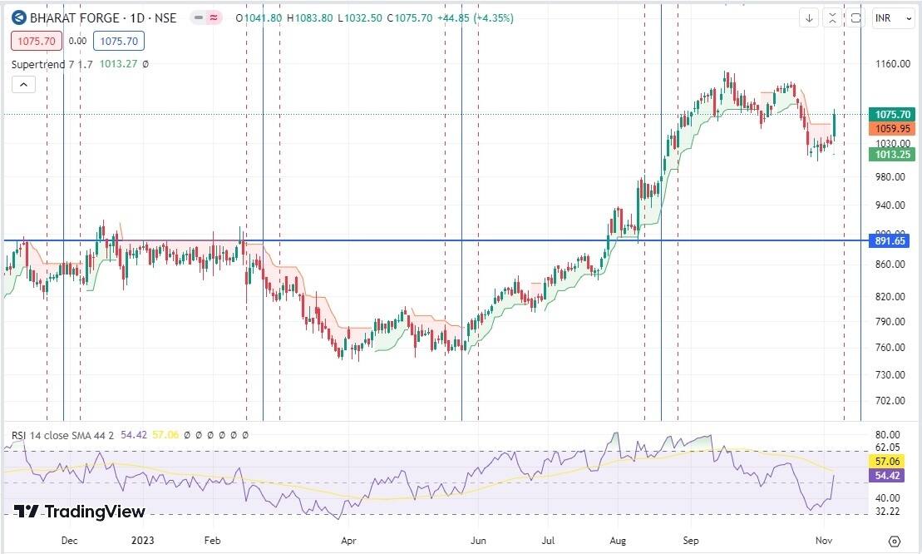Click the 940.00 price axis value
Screen dimensions: 922x554
890,205
